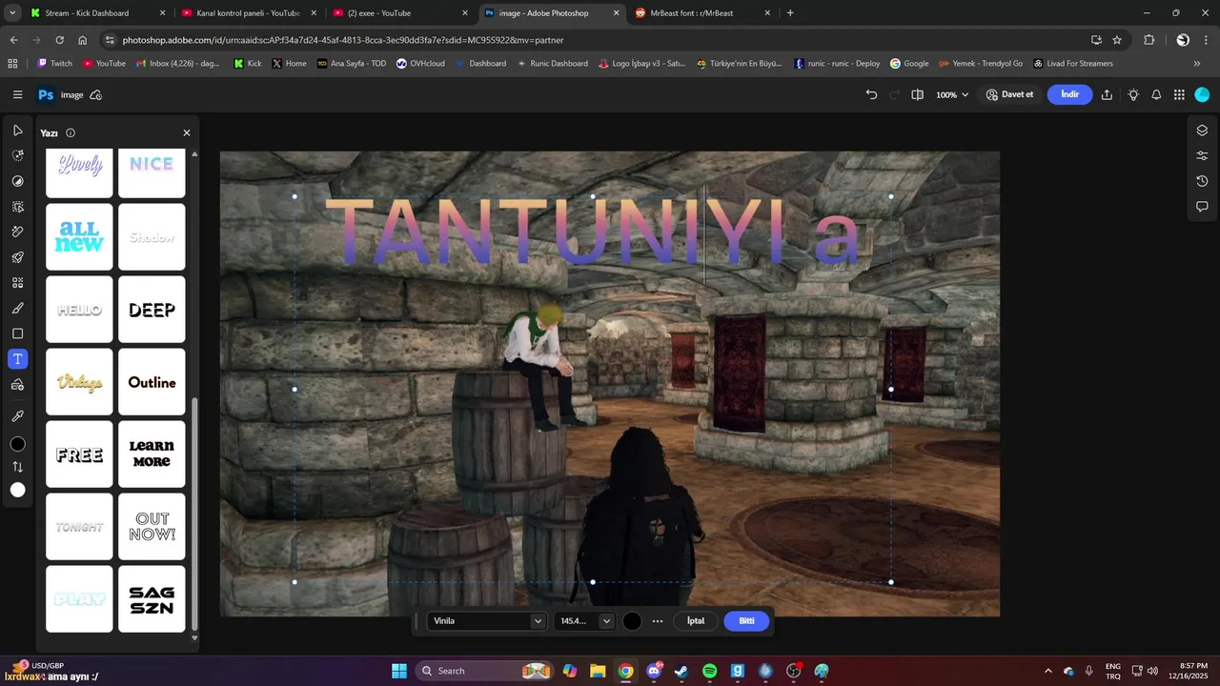This screenshot has height=686, width=1220.
Task: Open the History panel icon
Action: tap(1202, 181)
